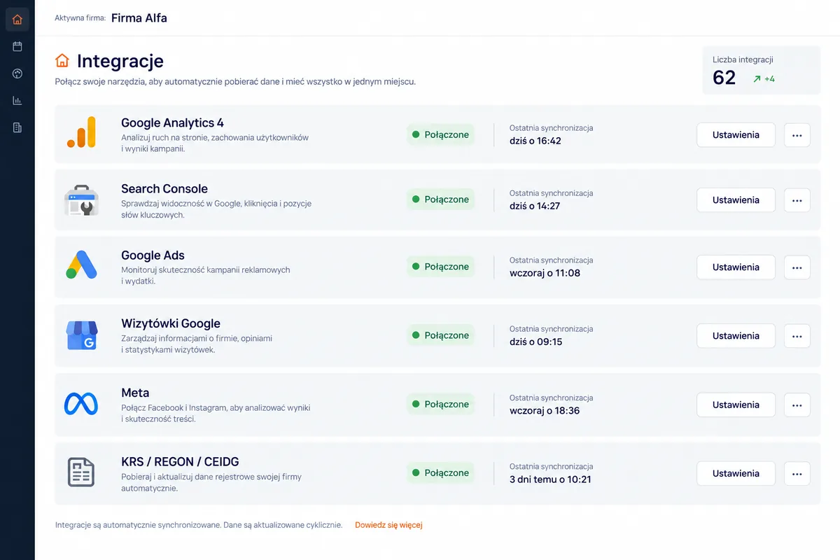Select the Firma Alfa company name
Viewport: 840px width, 560px height.
tap(139, 18)
